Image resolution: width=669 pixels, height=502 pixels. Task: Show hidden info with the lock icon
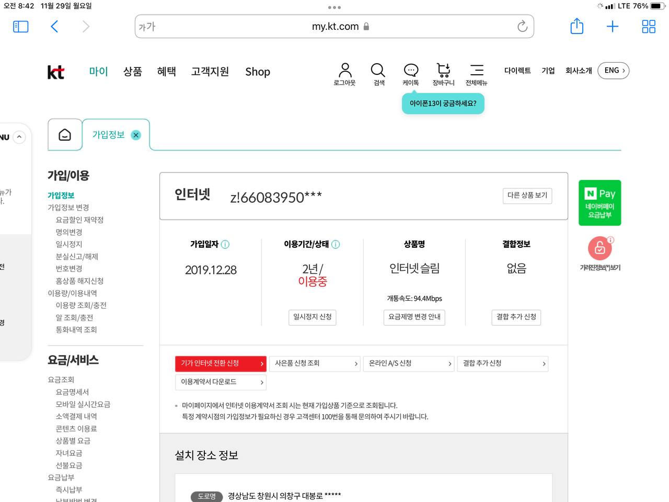tap(599, 248)
